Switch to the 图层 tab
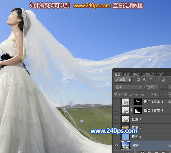This screenshot has width=171, height=153. tap(117, 74)
